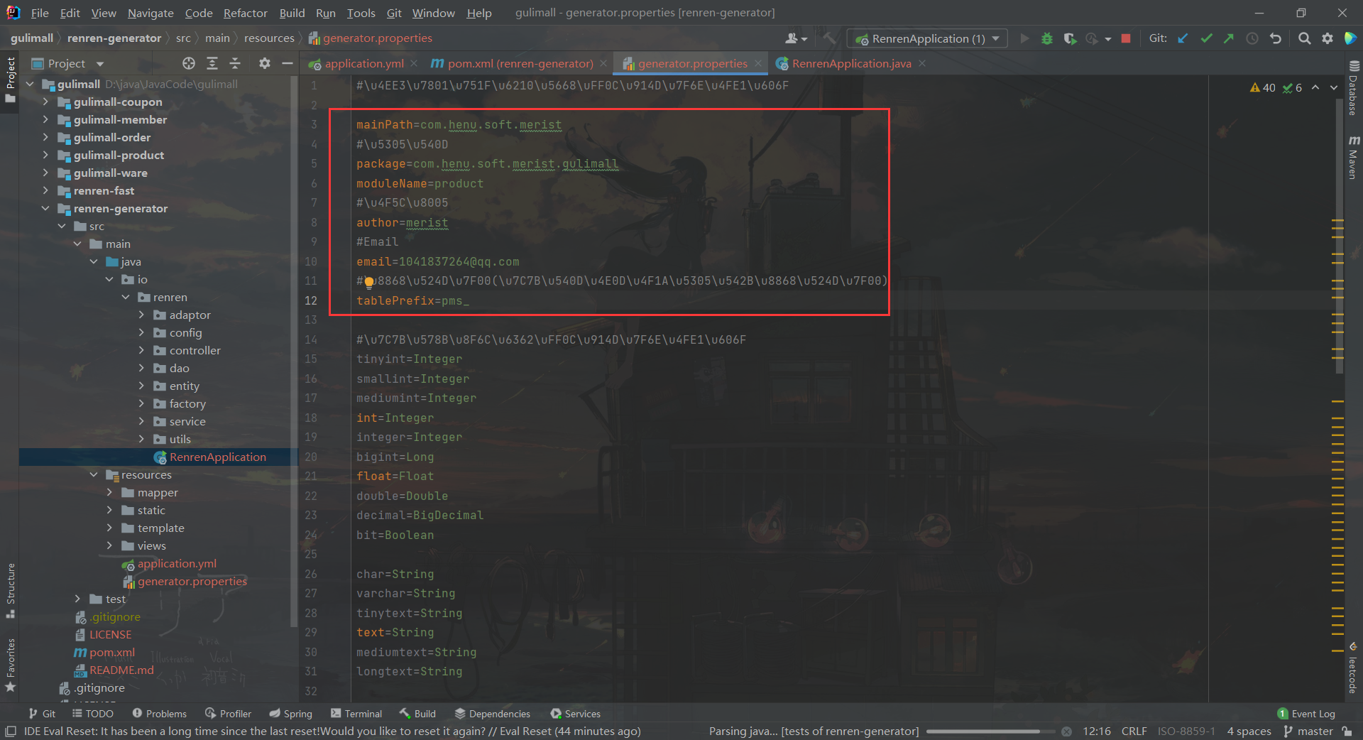Open the Problems tool window
Screen dimensions: 1363x740
(160, 714)
